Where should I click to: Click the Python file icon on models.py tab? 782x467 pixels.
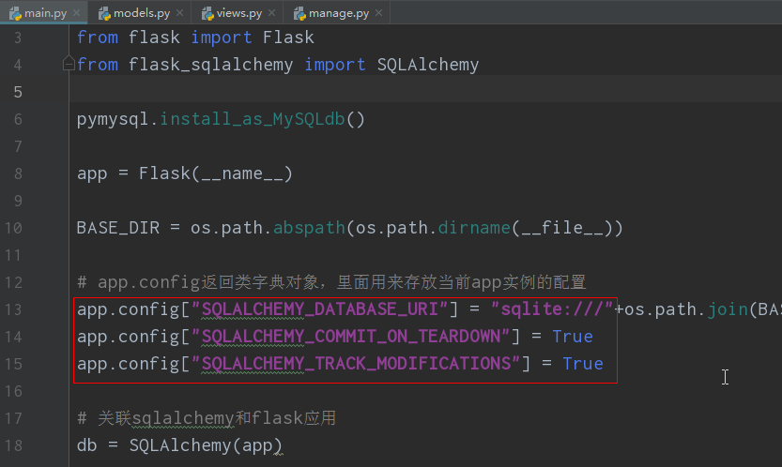click(103, 13)
